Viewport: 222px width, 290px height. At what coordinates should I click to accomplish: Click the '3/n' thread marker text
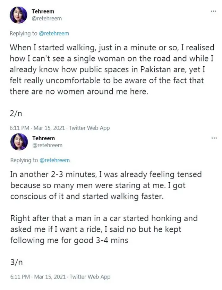point(17,262)
